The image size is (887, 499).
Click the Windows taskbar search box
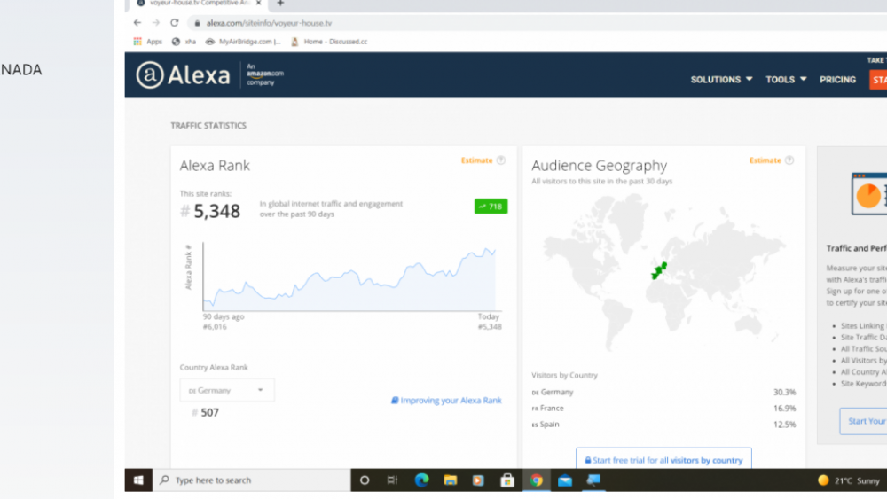click(x=251, y=480)
